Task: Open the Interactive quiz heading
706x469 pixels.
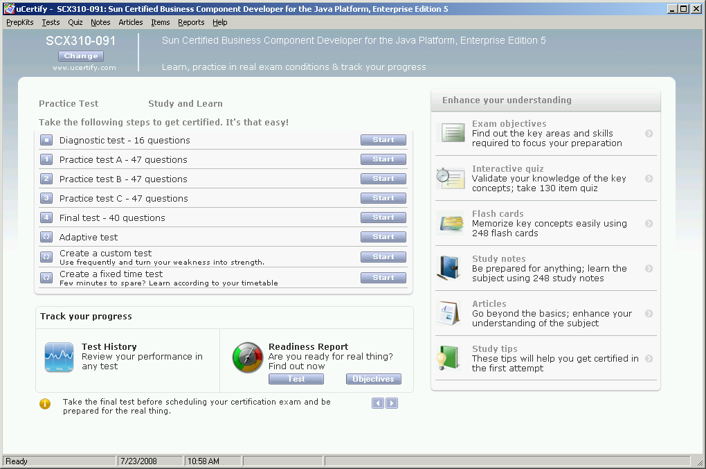Action: pos(508,168)
